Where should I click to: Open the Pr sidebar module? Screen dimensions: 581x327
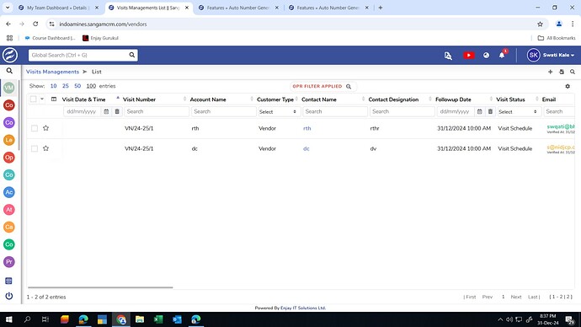[x=9, y=262]
